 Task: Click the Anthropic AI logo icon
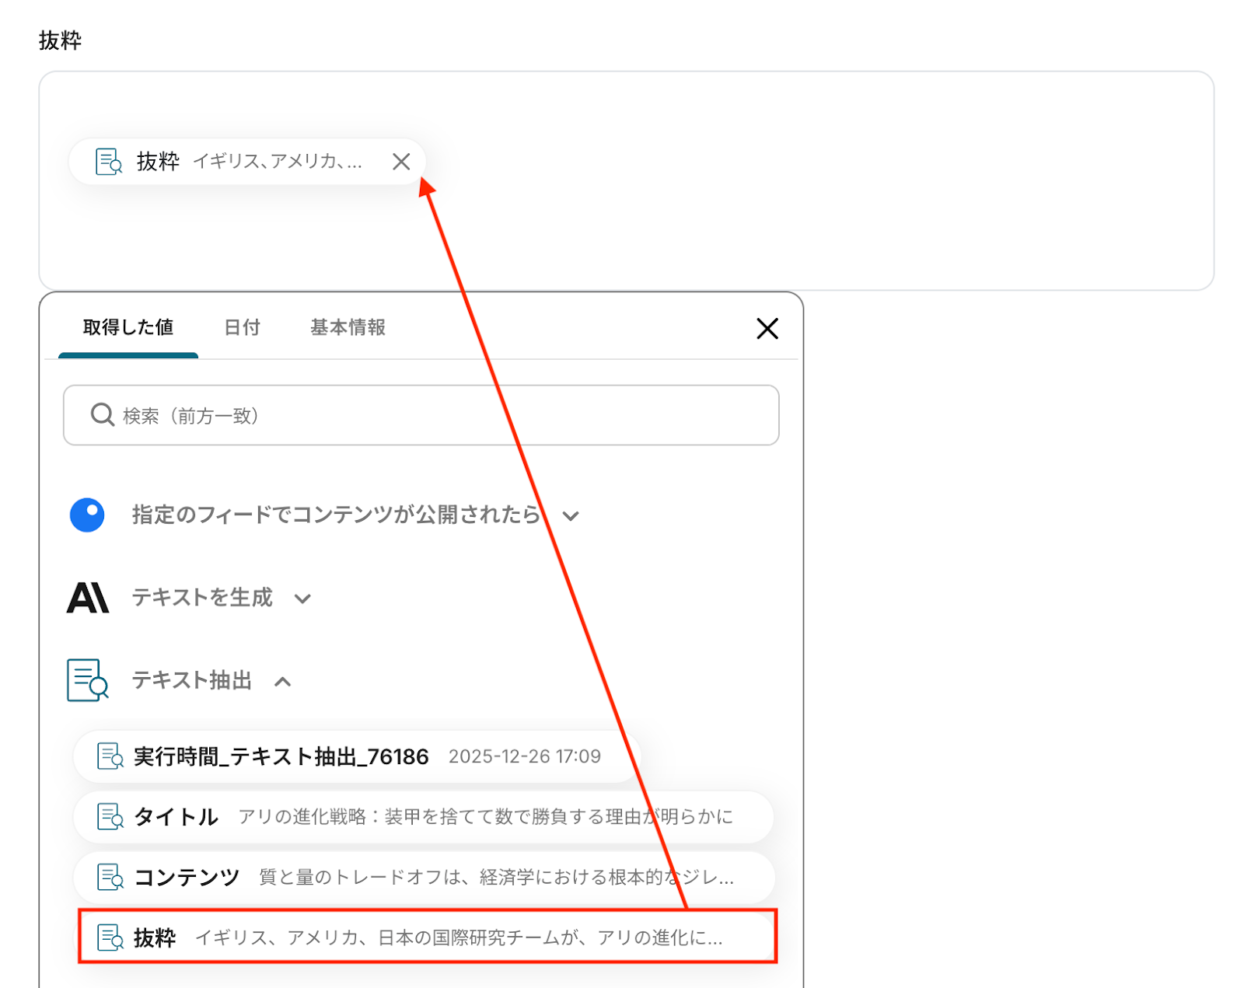(88, 598)
